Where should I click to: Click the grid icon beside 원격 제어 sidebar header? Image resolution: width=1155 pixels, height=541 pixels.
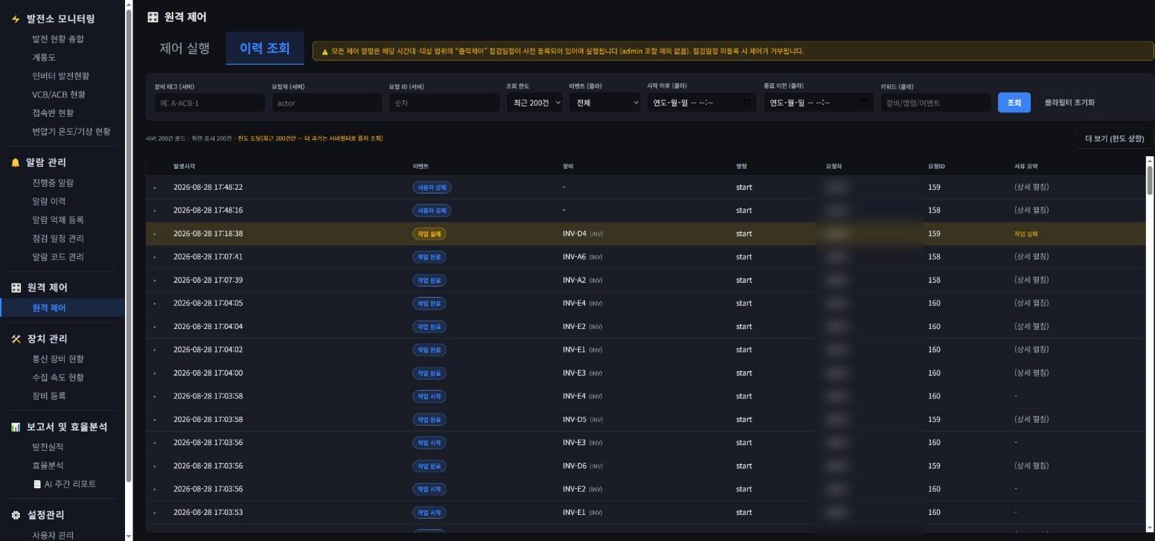coord(16,287)
